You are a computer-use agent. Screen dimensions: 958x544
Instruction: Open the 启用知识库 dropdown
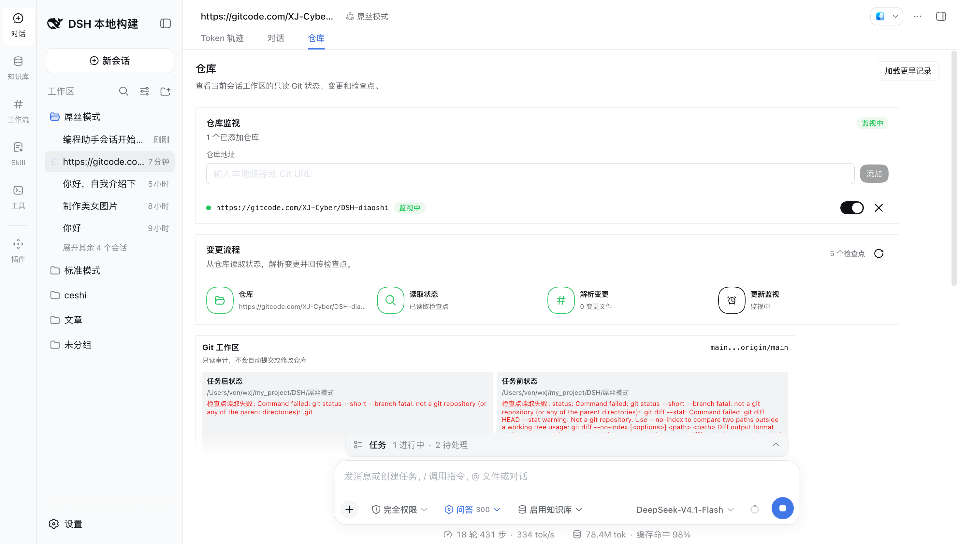(x=550, y=509)
